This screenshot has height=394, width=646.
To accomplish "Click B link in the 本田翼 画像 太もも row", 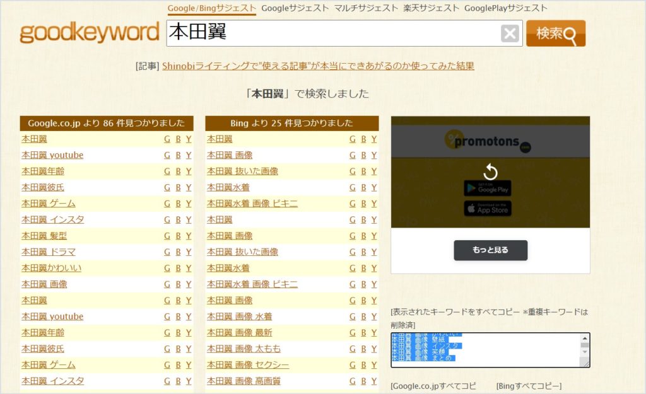I will [363, 349].
